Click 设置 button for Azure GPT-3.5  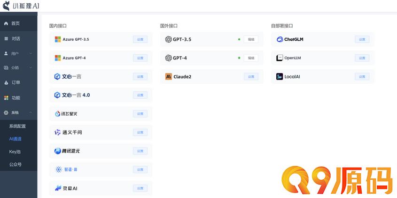[140, 39]
